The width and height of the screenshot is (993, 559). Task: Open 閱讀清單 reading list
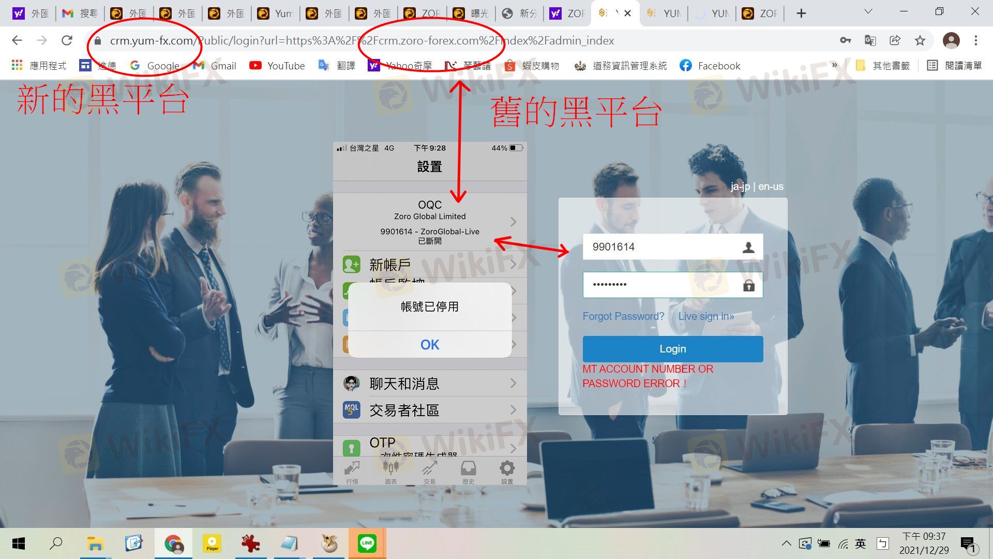point(954,66)
